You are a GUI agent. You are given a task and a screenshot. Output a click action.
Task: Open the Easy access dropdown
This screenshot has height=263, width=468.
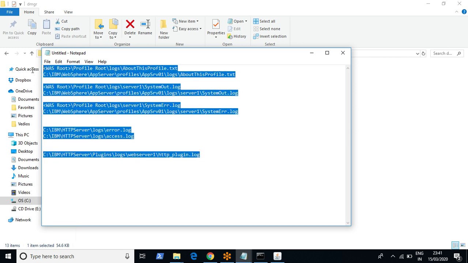187,29
